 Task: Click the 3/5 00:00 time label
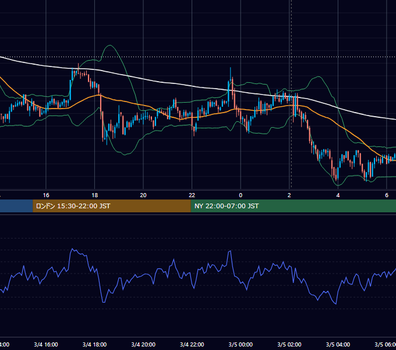coord(241,345)
